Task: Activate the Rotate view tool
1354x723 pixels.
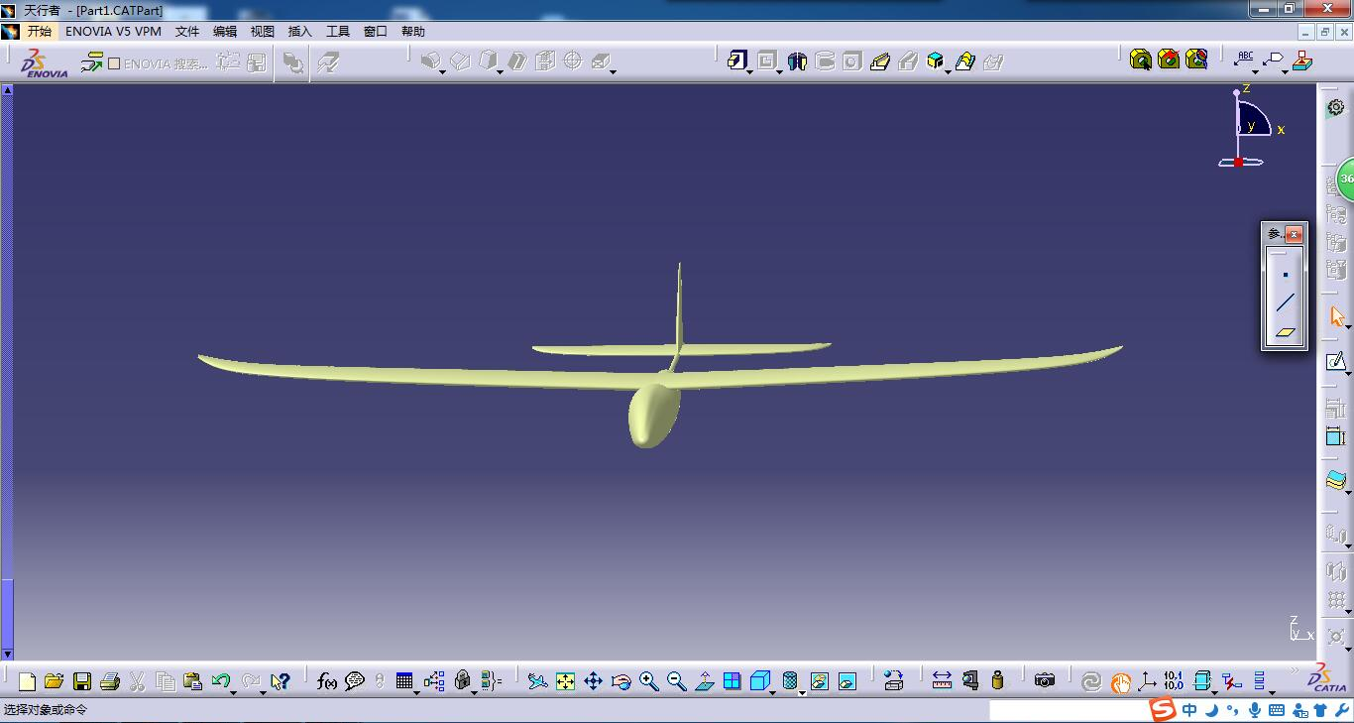Action: (621, 681)
